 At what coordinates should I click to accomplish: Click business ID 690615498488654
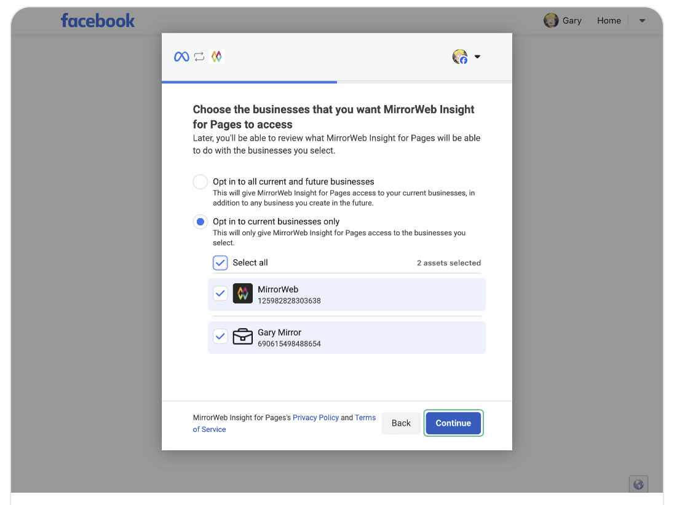tap(289, 343)
